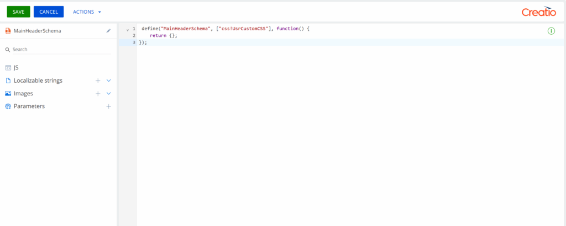Screen dimensions: 566x226
Task: Open the ACTIONS dropdown menu
Action: coord(87,12)
